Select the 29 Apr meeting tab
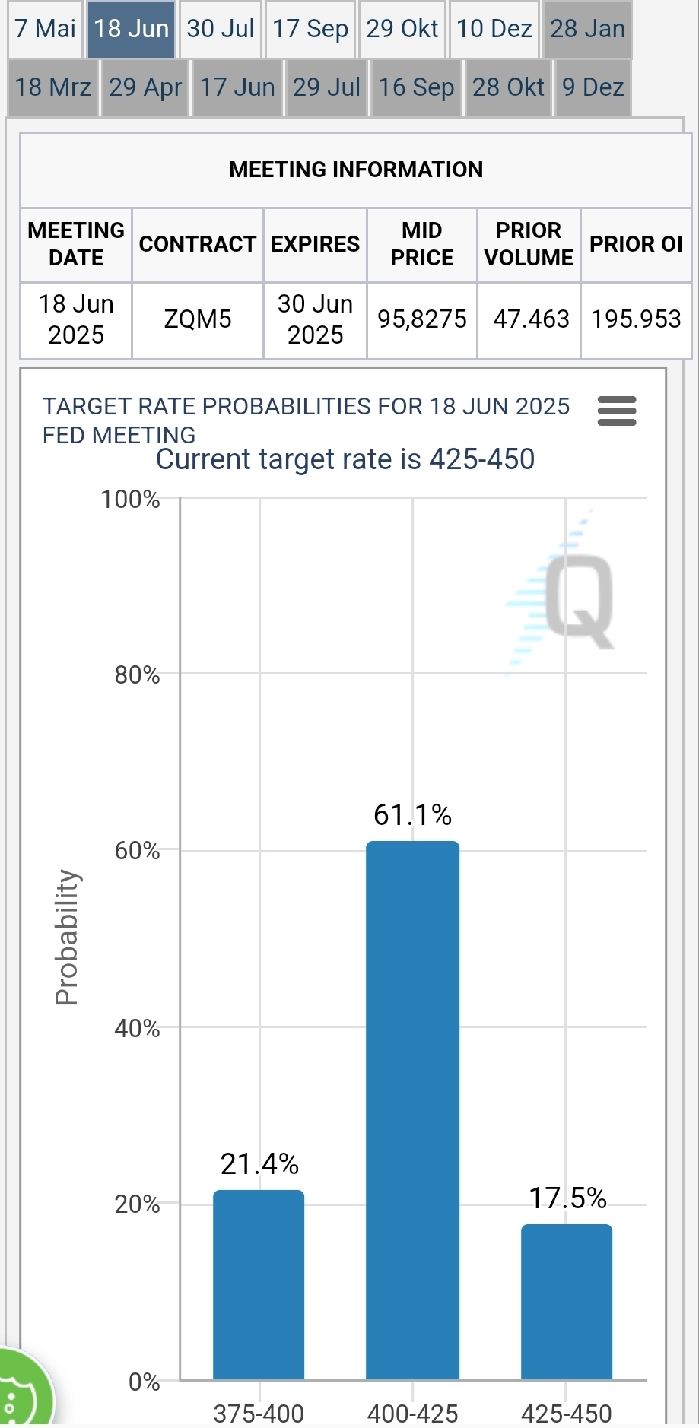Screen dimensions: 699x1428 point(145,87)
